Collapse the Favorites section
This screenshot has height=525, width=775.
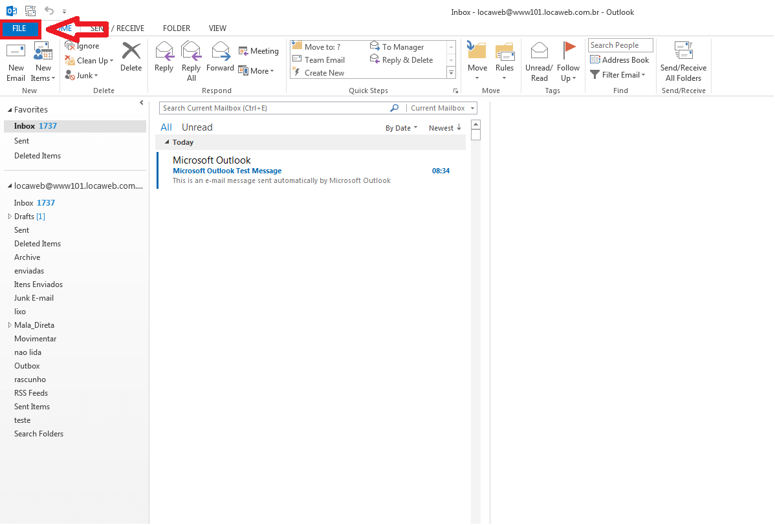(x=10, y=110)
